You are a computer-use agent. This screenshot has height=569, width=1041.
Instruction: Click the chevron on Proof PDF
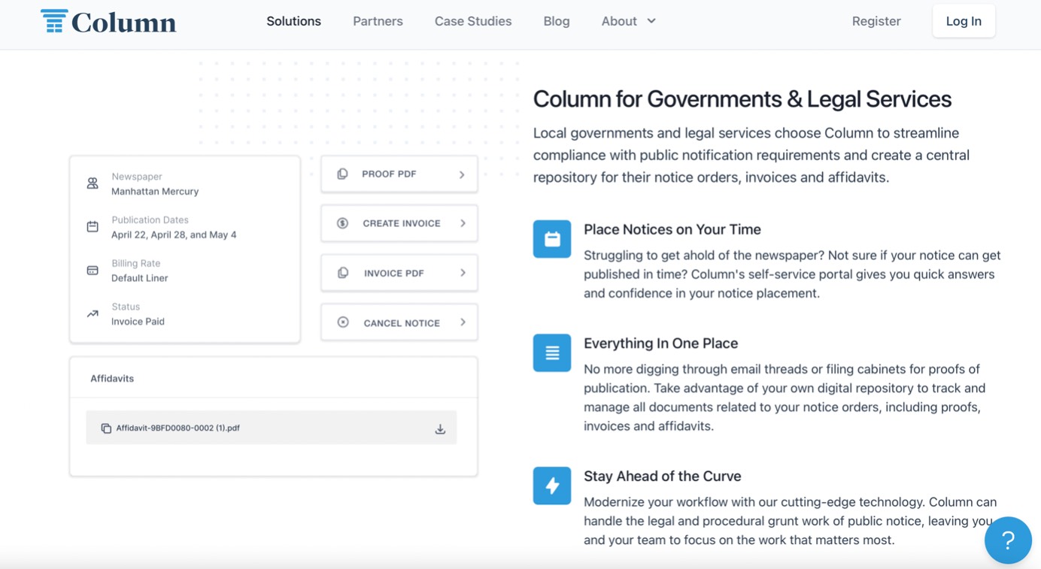point(463,174)
